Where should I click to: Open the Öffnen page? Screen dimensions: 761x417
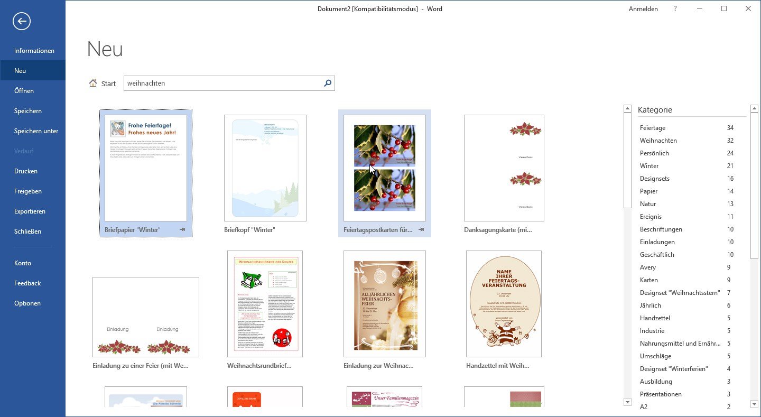point(33,91)
